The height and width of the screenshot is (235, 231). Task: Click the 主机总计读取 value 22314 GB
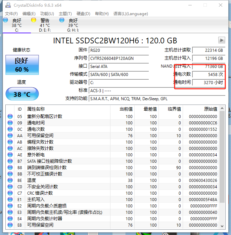(209, 50)
